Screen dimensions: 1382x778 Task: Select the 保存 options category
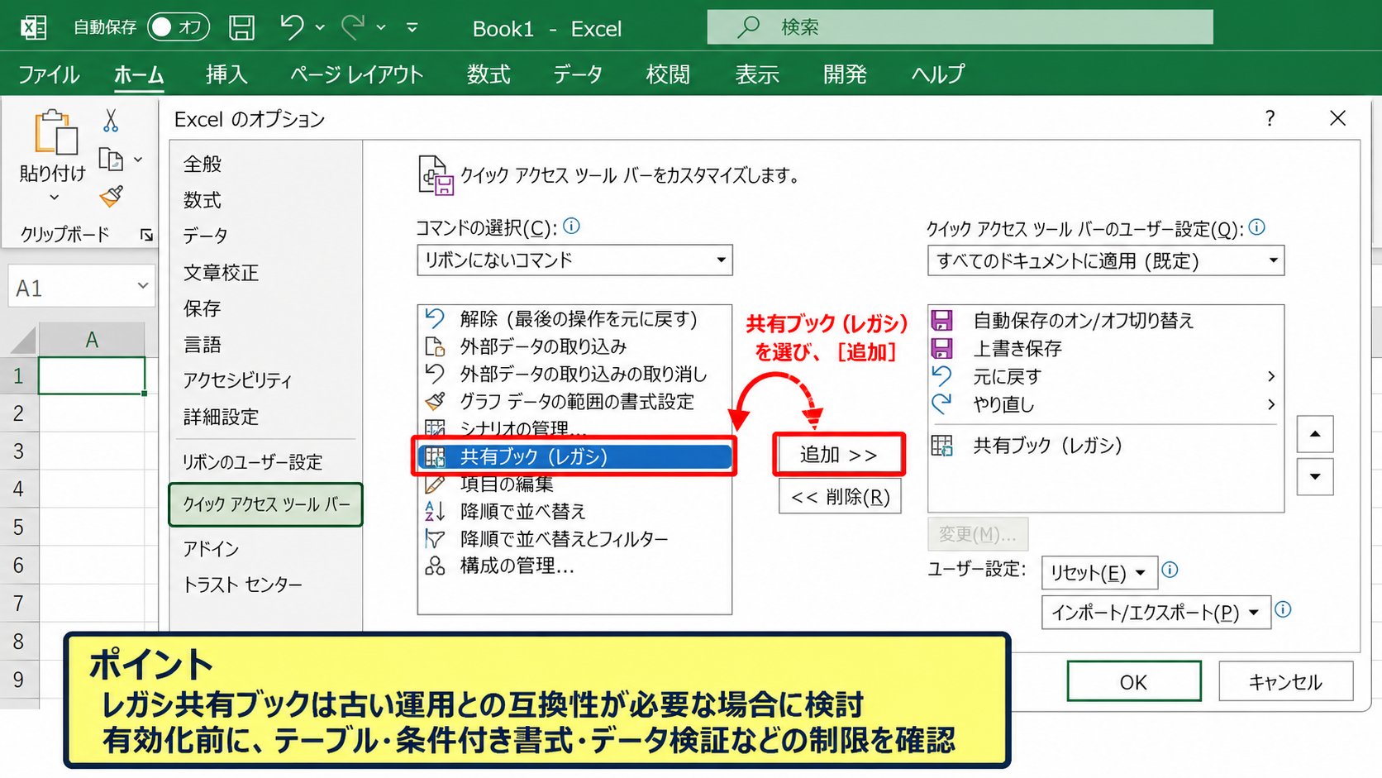click(x=203, y=308)
